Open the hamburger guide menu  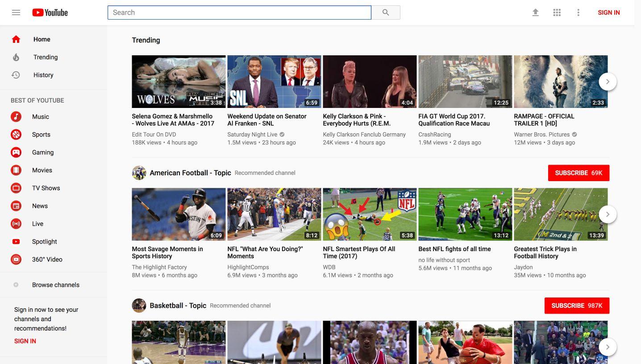(x=16, y=12)
